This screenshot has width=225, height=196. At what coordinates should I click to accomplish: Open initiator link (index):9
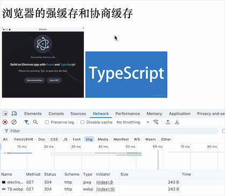[x=104, y=182]
